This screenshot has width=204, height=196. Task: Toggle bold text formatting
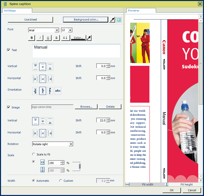32,38
